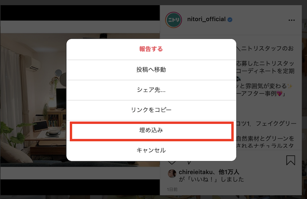
Task: Open the シェア先... share option
Action: point(151,90)
